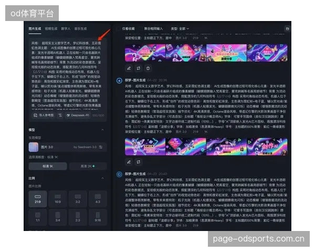Viewport: 315px width, 252px height.
Task: Toggle the 仅看收藏 checkbox
Action: [119, 29]
